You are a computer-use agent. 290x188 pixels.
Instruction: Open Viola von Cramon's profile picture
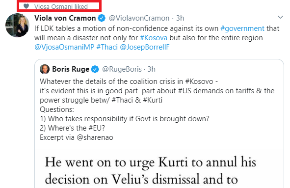(x=17, y=26)
